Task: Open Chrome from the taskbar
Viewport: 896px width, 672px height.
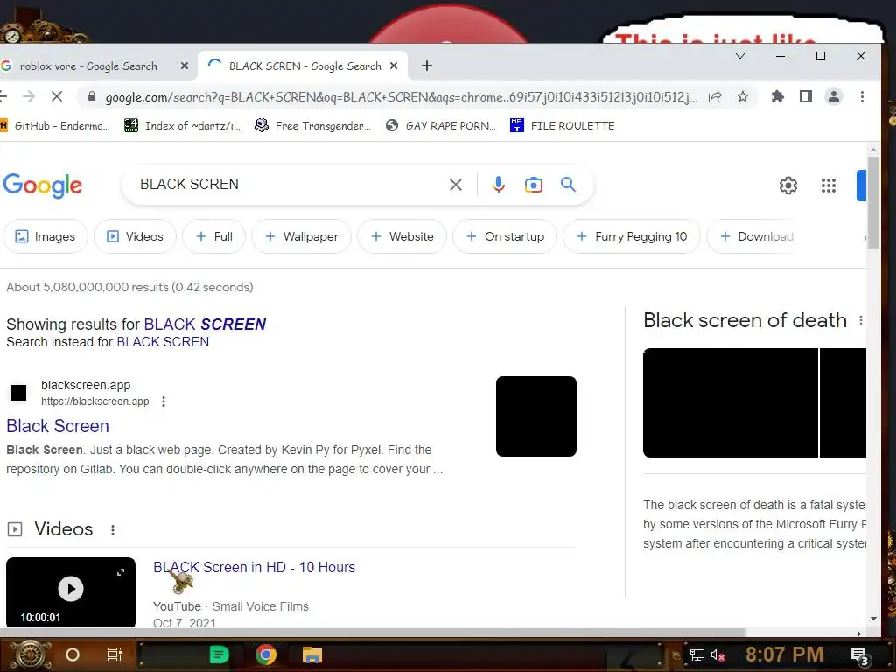Action: [x=266, y=654]
